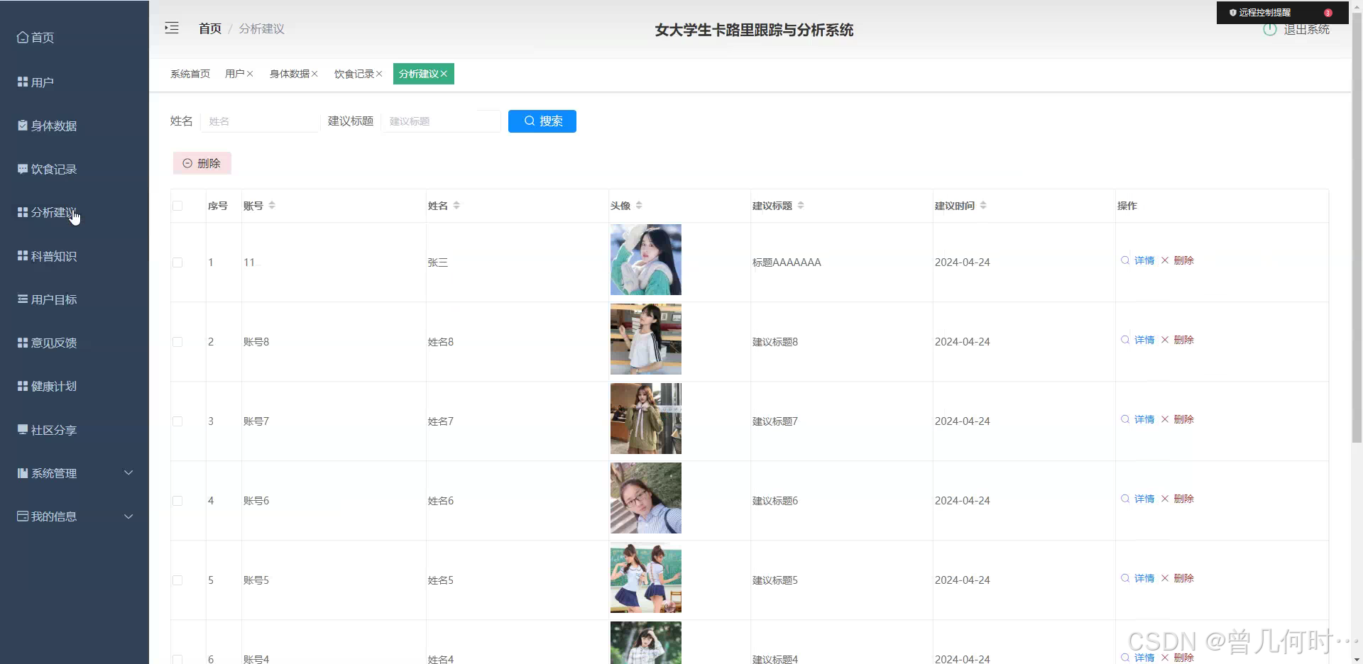Check the checkbox for row 3 账号7
This screenshot has height=664, width=1363.
pyautogui.click(x=177, y=421)
